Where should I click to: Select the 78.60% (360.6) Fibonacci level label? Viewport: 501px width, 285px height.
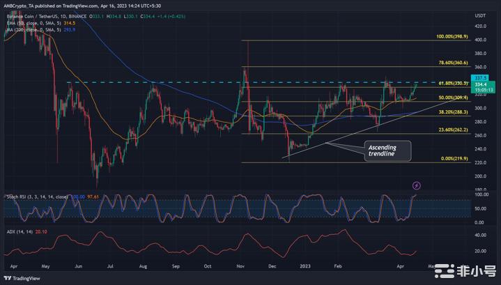454,64
